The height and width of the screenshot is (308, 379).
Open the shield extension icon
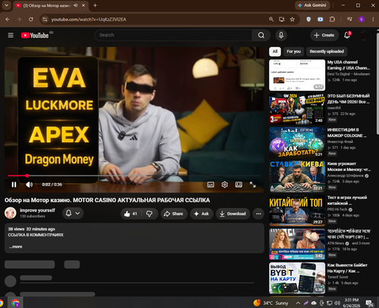309,20
